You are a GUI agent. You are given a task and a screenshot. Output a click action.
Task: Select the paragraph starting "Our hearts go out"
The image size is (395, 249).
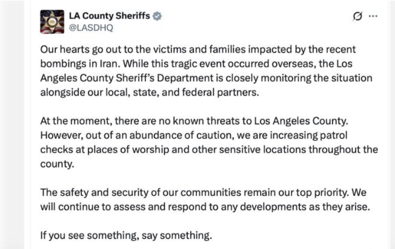coord(207,71)
